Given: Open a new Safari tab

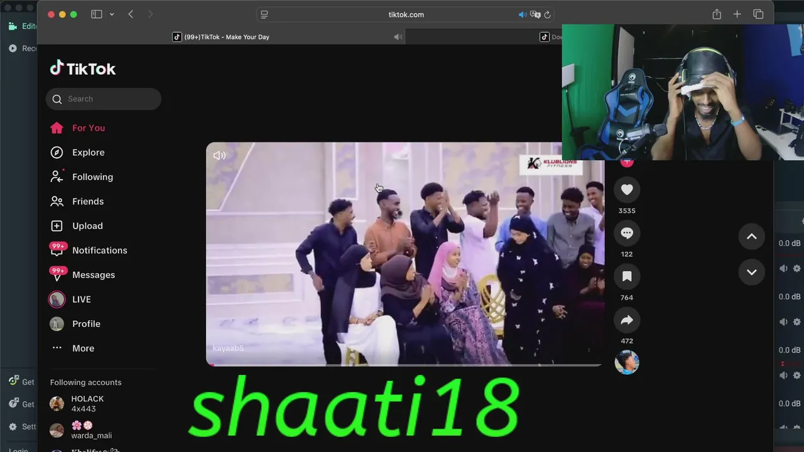Looking at the screenshot, I should 737,14.
